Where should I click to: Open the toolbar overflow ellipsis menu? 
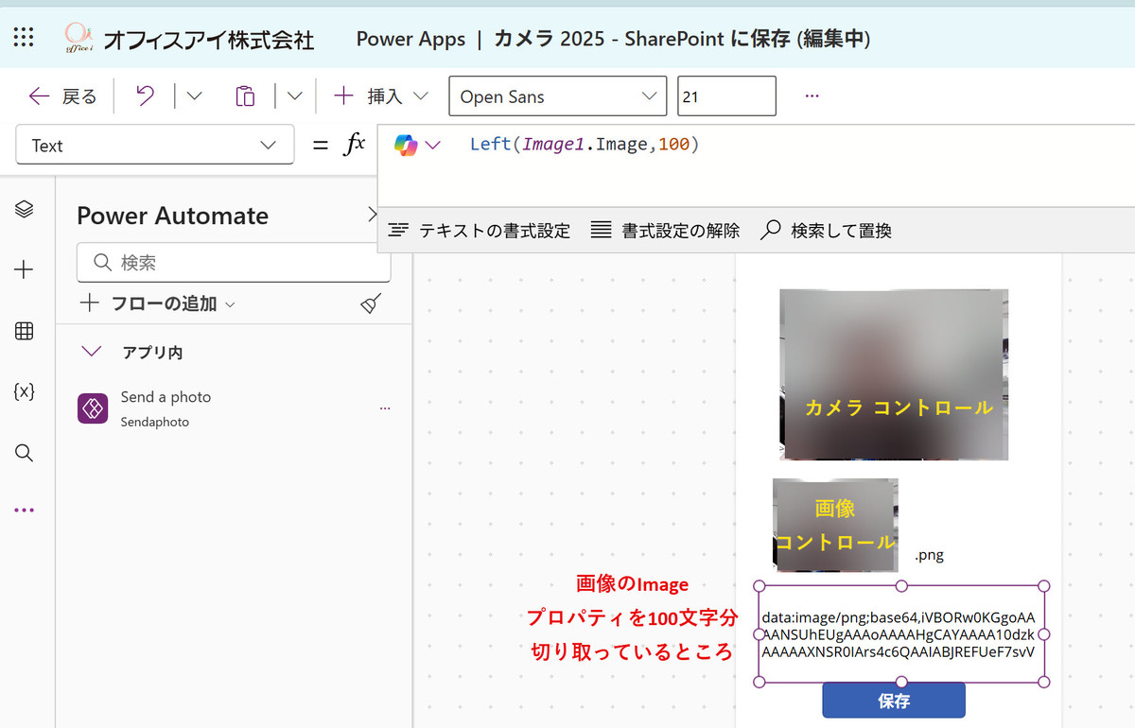pos(812,96)
